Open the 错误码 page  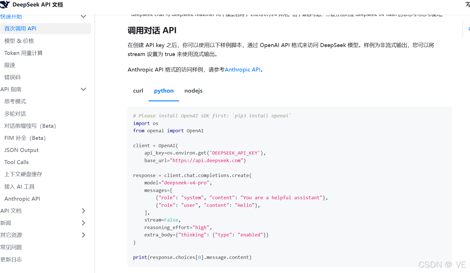coord(12,77)
